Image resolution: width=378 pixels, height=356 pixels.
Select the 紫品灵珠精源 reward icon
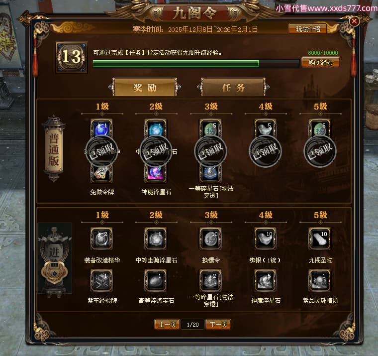click(x=320, y=280)
